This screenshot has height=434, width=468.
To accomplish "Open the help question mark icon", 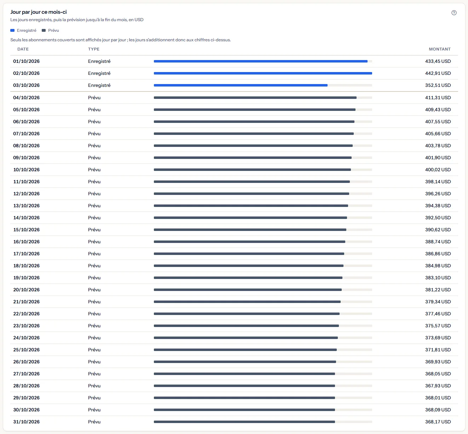I will click(454, 13).
